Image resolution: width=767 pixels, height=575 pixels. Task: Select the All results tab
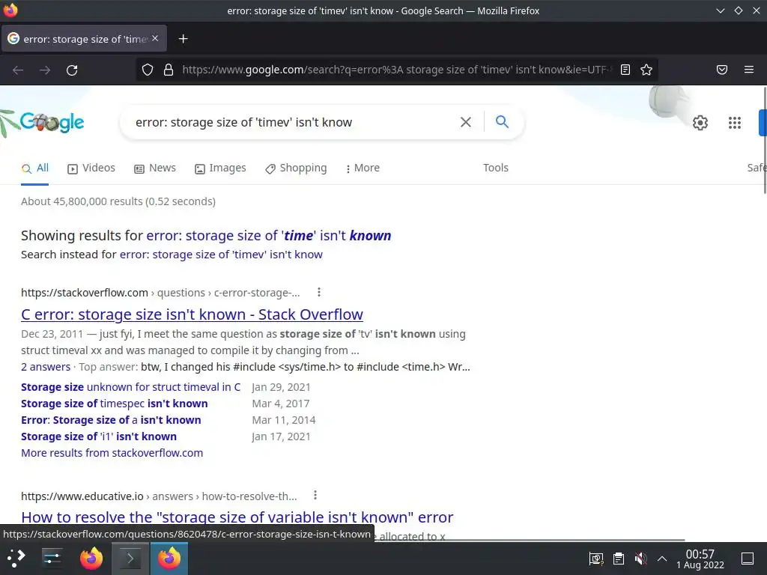tap(34, 168)
